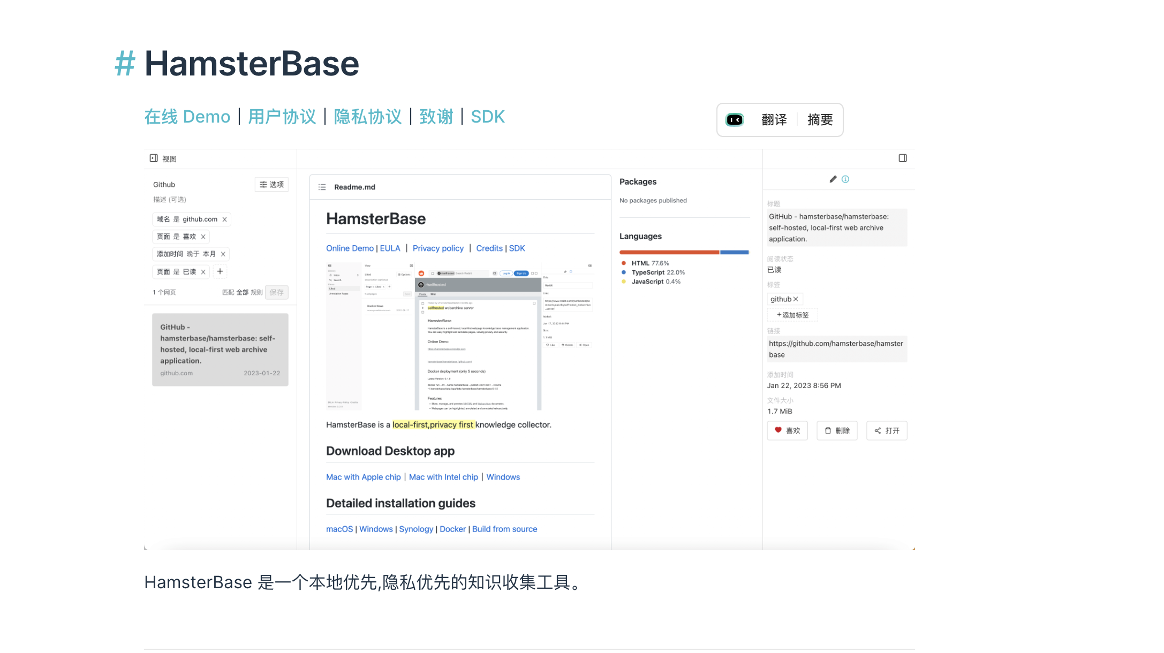
Task: Click the 删除 delete button
Action: click(x=837, y=430)
